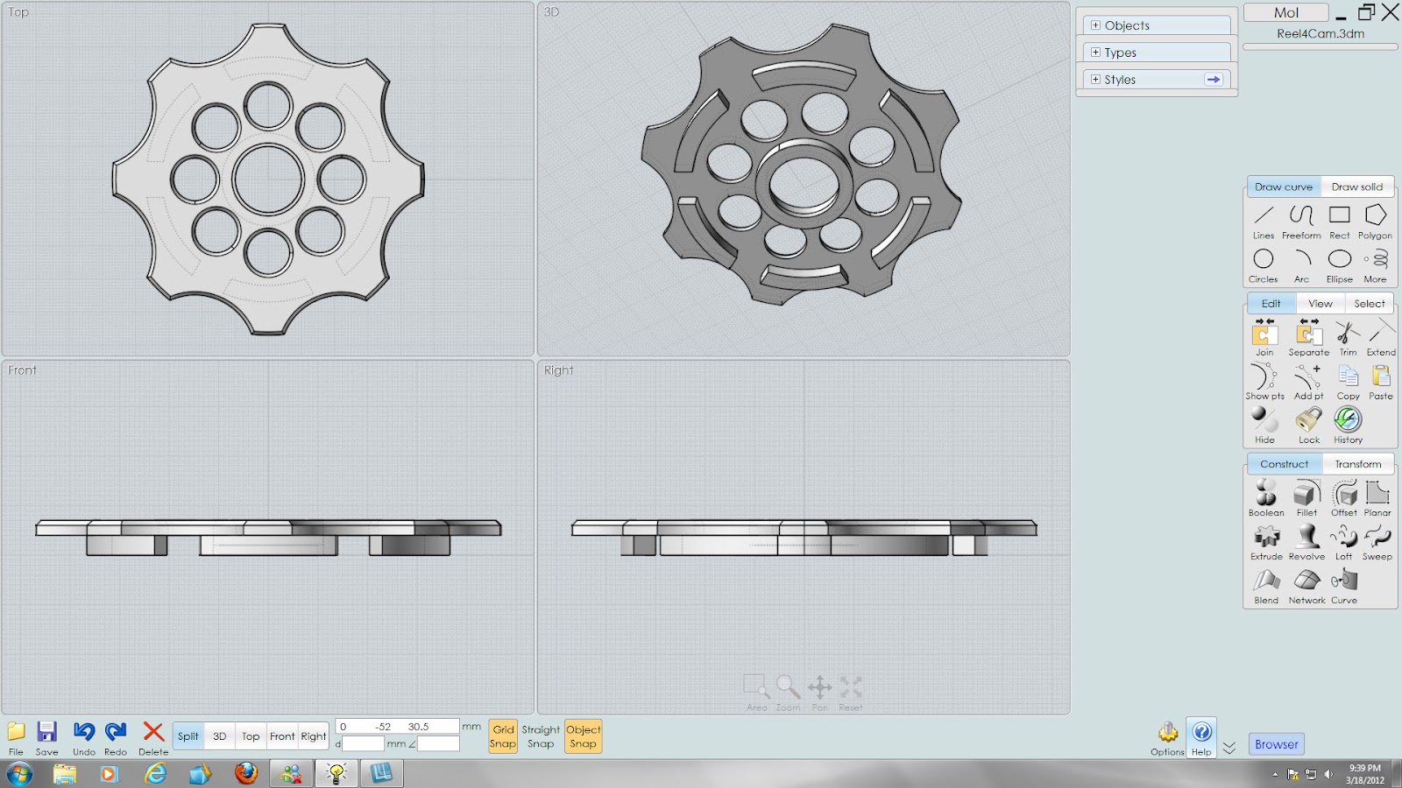
Task: Switch to the Transform tab
Action: click(x=1358, y=464)
